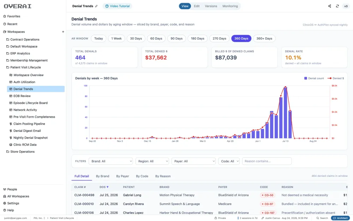Image resolution: width=353 pixels, height=221 pixels.
Task: Sort the table by the DOS column header
Action: coord(104,187)
